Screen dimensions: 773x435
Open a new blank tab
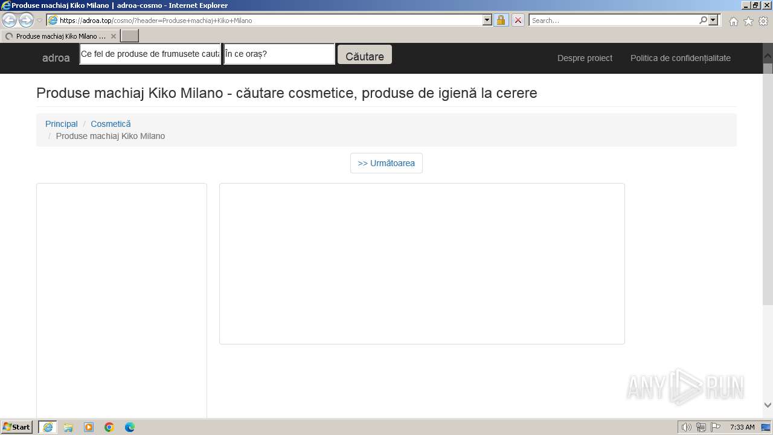pos(130,36)
